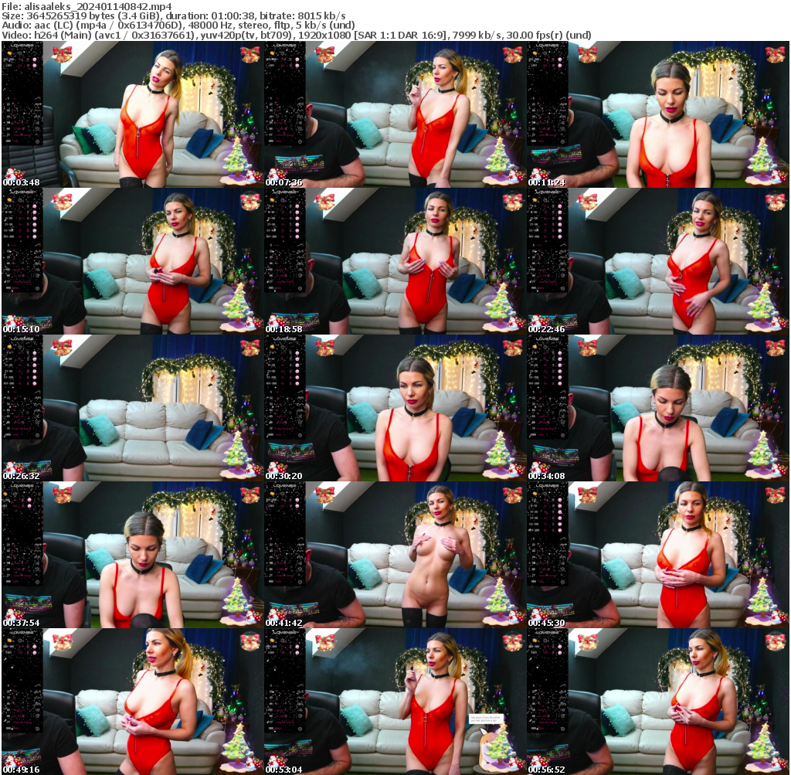The image size is (791, 775).
Task: Click the Christmas bells decoration overlay
Action: [63, 56]
